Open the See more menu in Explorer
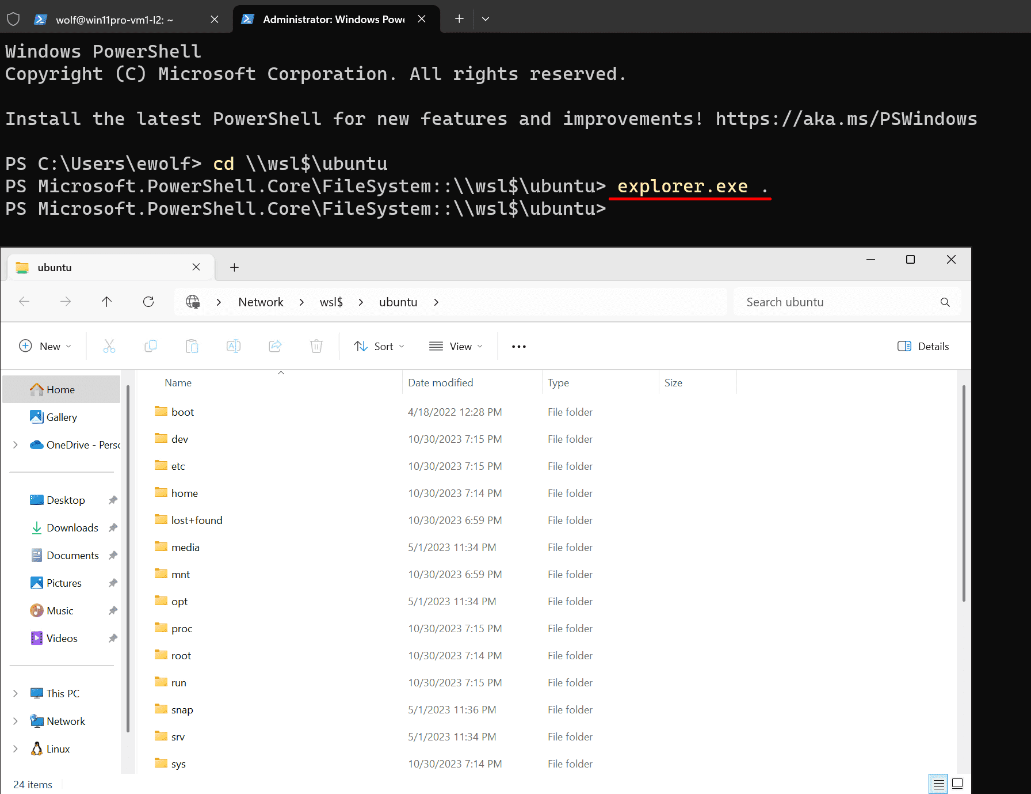1031x794 pixels. point(518,346)
